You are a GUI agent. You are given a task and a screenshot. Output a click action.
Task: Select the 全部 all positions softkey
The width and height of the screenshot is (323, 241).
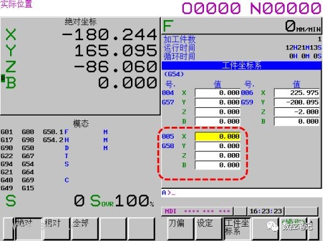tap(85, 228)
